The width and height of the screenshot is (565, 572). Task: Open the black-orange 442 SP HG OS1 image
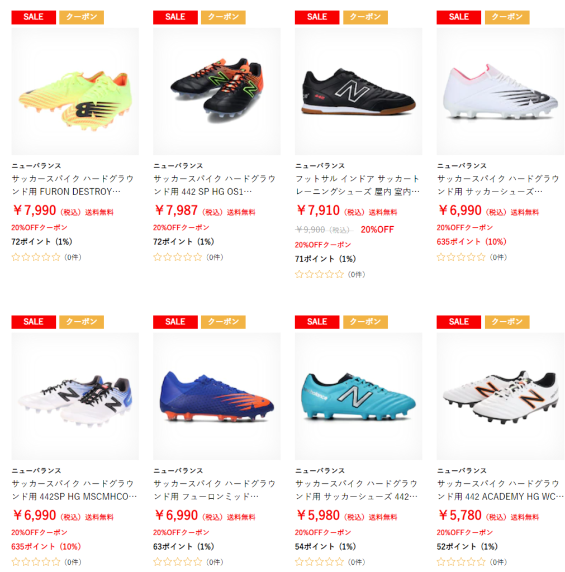217,91
